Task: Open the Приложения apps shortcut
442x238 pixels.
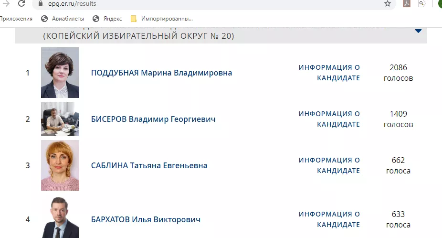Action: (16, 19)
